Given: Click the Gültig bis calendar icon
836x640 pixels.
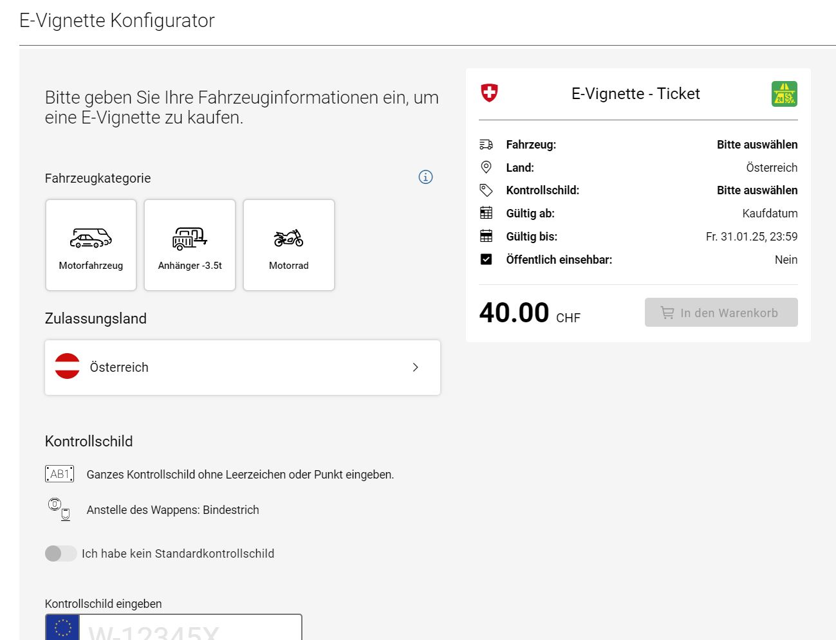Looking at the screenshot, I should (x=487, y=236).
